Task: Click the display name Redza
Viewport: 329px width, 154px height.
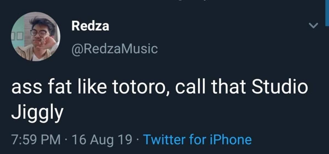Action: [90, 26]
